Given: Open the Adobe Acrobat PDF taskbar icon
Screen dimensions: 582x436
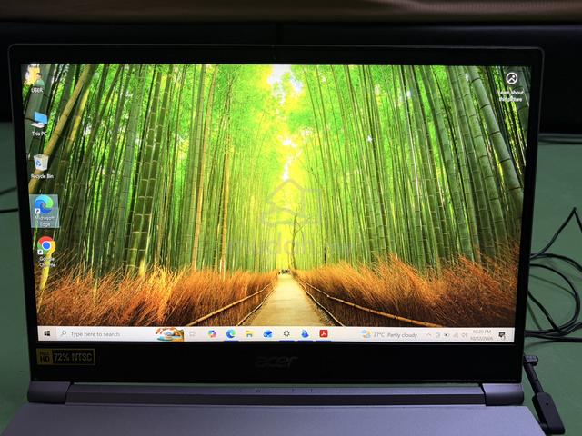Looking at the screenshot, I should [x=324, y=334].
